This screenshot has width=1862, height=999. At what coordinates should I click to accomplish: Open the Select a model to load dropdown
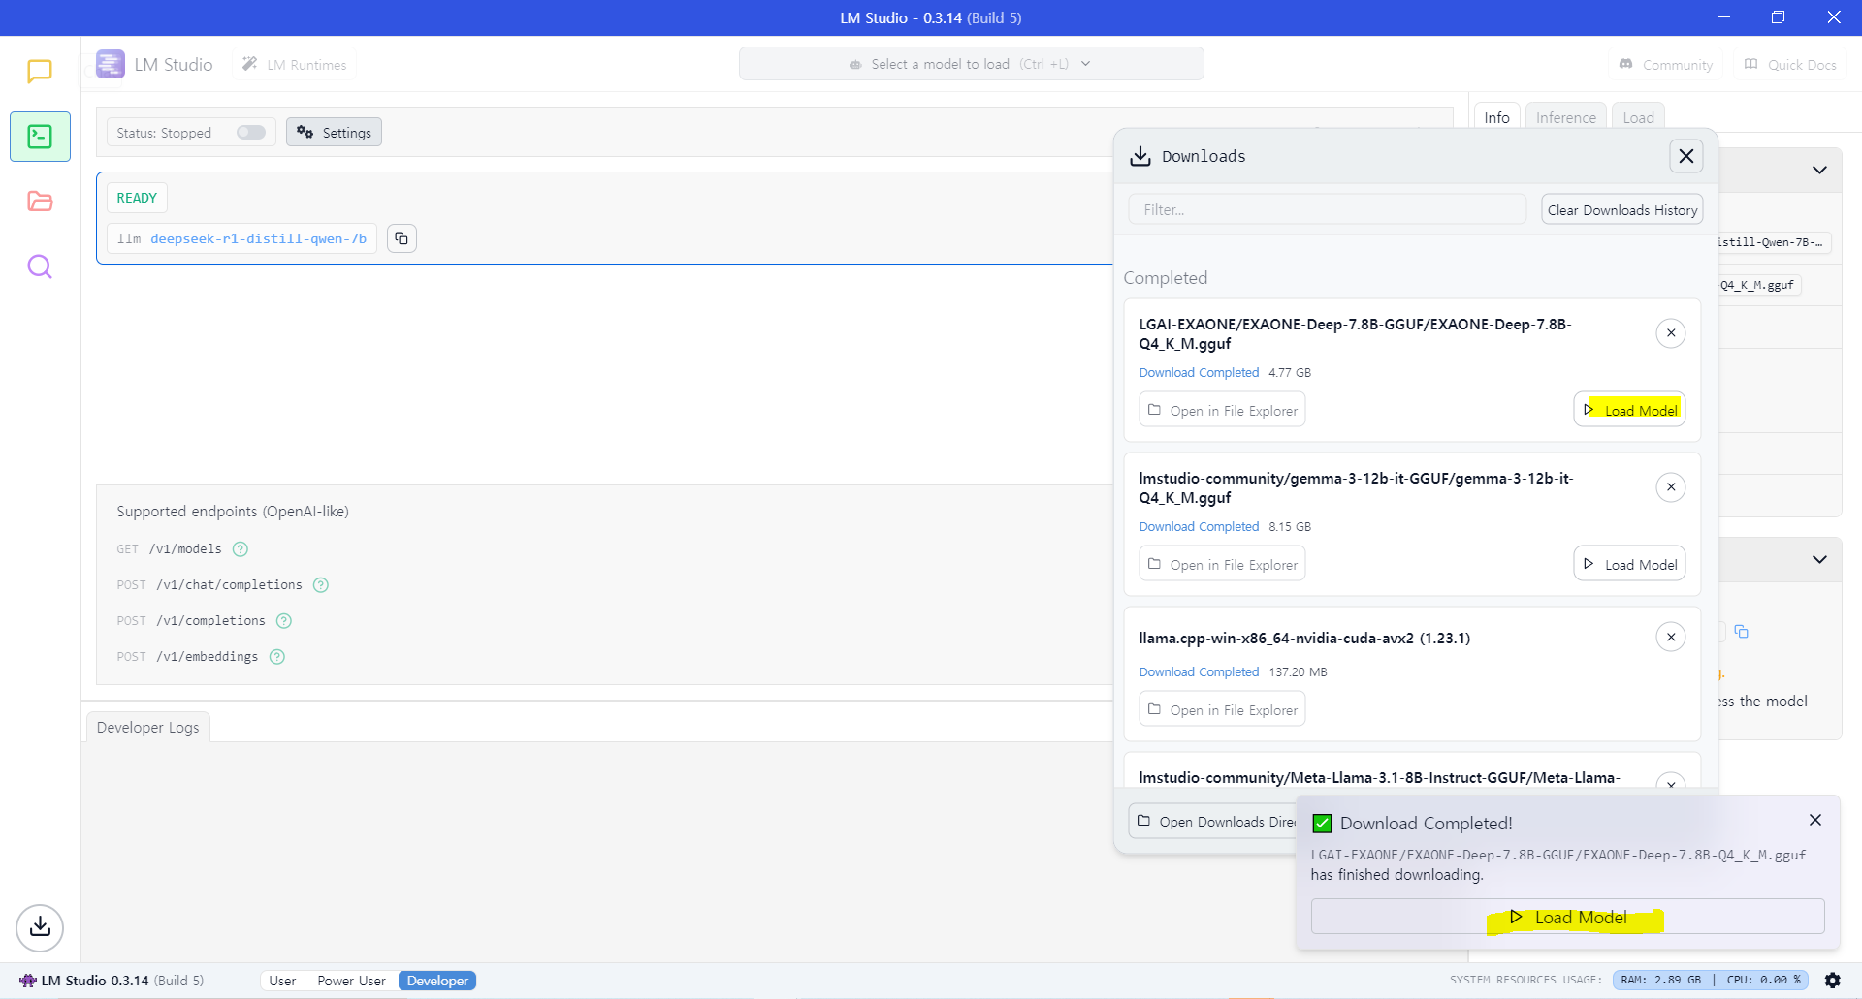[971, 64]
